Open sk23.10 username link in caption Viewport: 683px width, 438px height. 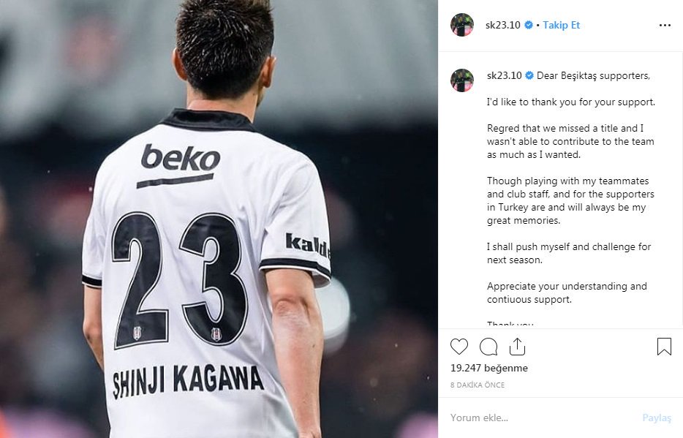(505, 76)
